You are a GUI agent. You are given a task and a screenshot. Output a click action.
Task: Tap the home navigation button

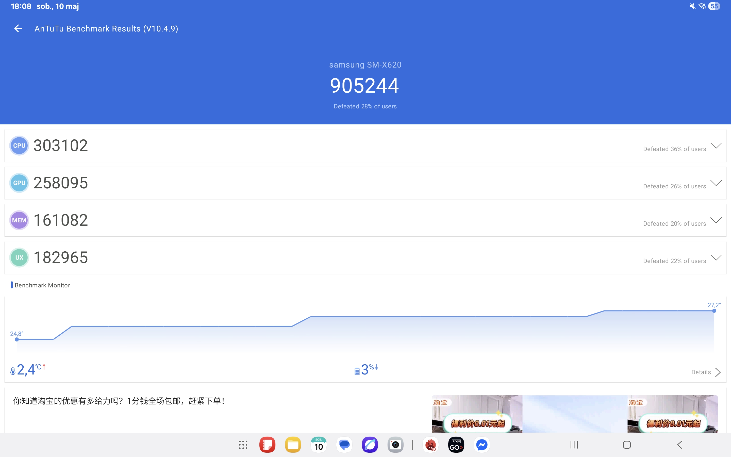pyautogui.click(x=627, y=445)
